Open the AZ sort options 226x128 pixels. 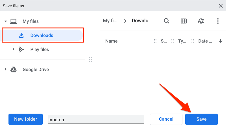(201, 21)
